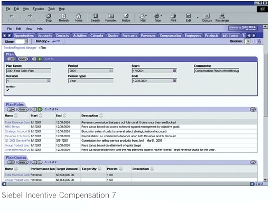Screen dimensions: 271x214
Task: Sort Plan Rules by Description column arrows
Action: (x=101, y=115)
